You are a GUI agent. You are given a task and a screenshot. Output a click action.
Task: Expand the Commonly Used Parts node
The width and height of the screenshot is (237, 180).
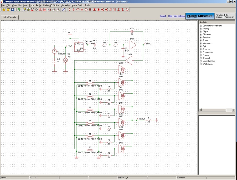click(201, 26)
